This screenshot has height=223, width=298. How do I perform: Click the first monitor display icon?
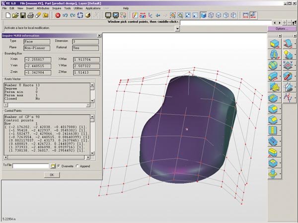[x=108, y=15]
